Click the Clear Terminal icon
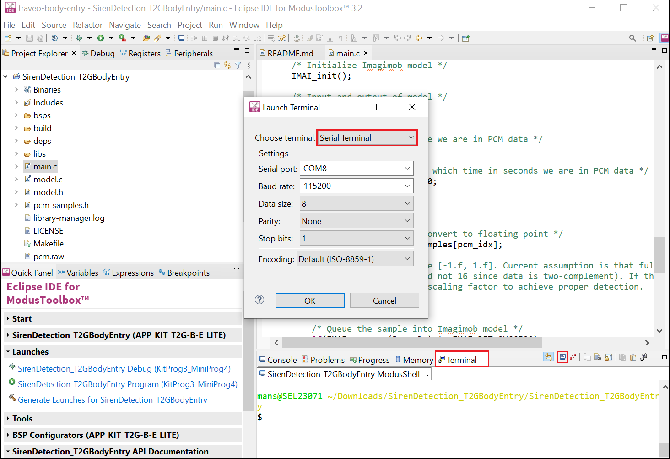670x459 pixels. click(598, 357)
